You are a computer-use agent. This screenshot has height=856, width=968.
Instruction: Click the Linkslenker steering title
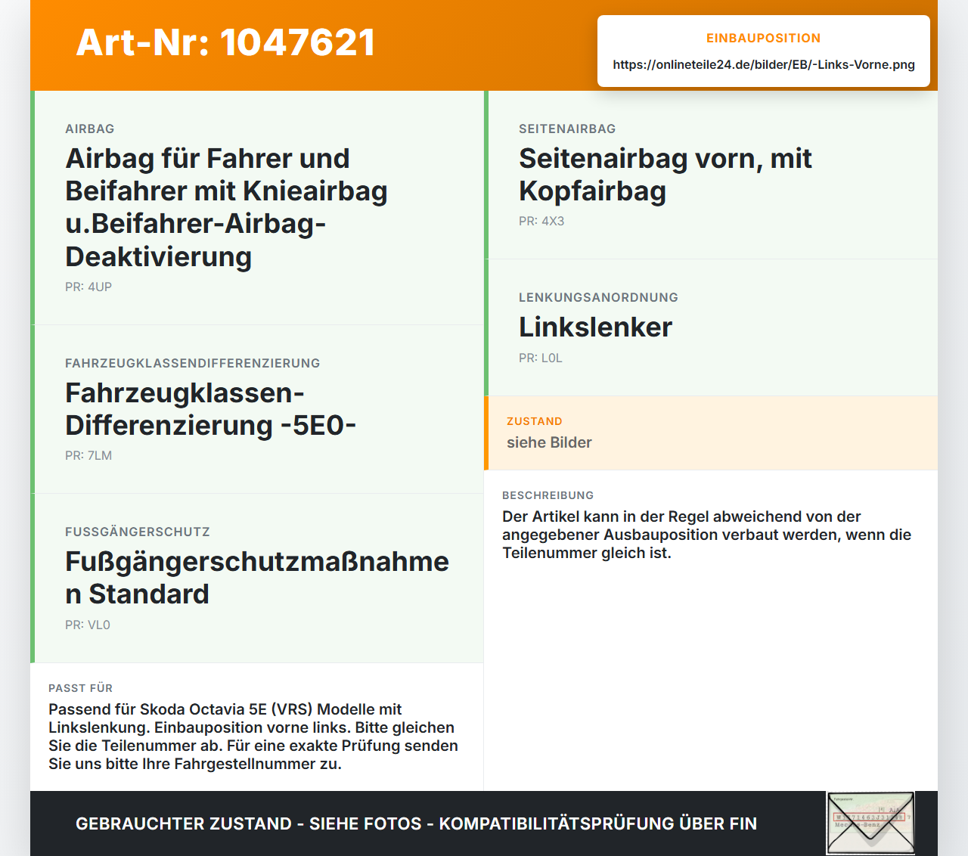pyautogui.click(x=595, y=327)
